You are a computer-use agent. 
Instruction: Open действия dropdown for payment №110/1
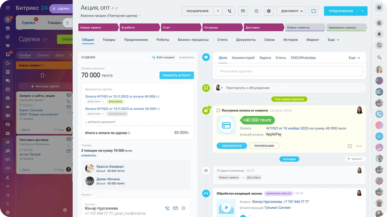[x=95, y=102]
